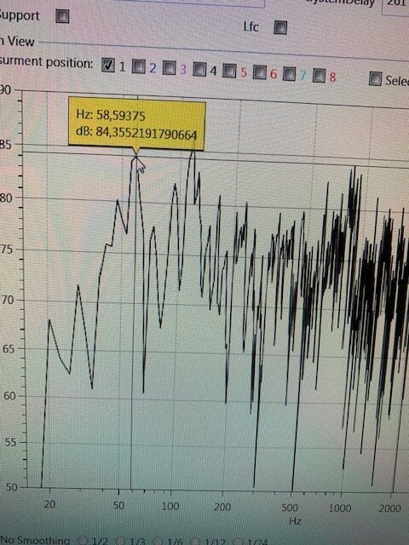This screenshot has height=545, width=409.
Task: Check measurement position 3 checkbox
Action: [x=169, y=68]
